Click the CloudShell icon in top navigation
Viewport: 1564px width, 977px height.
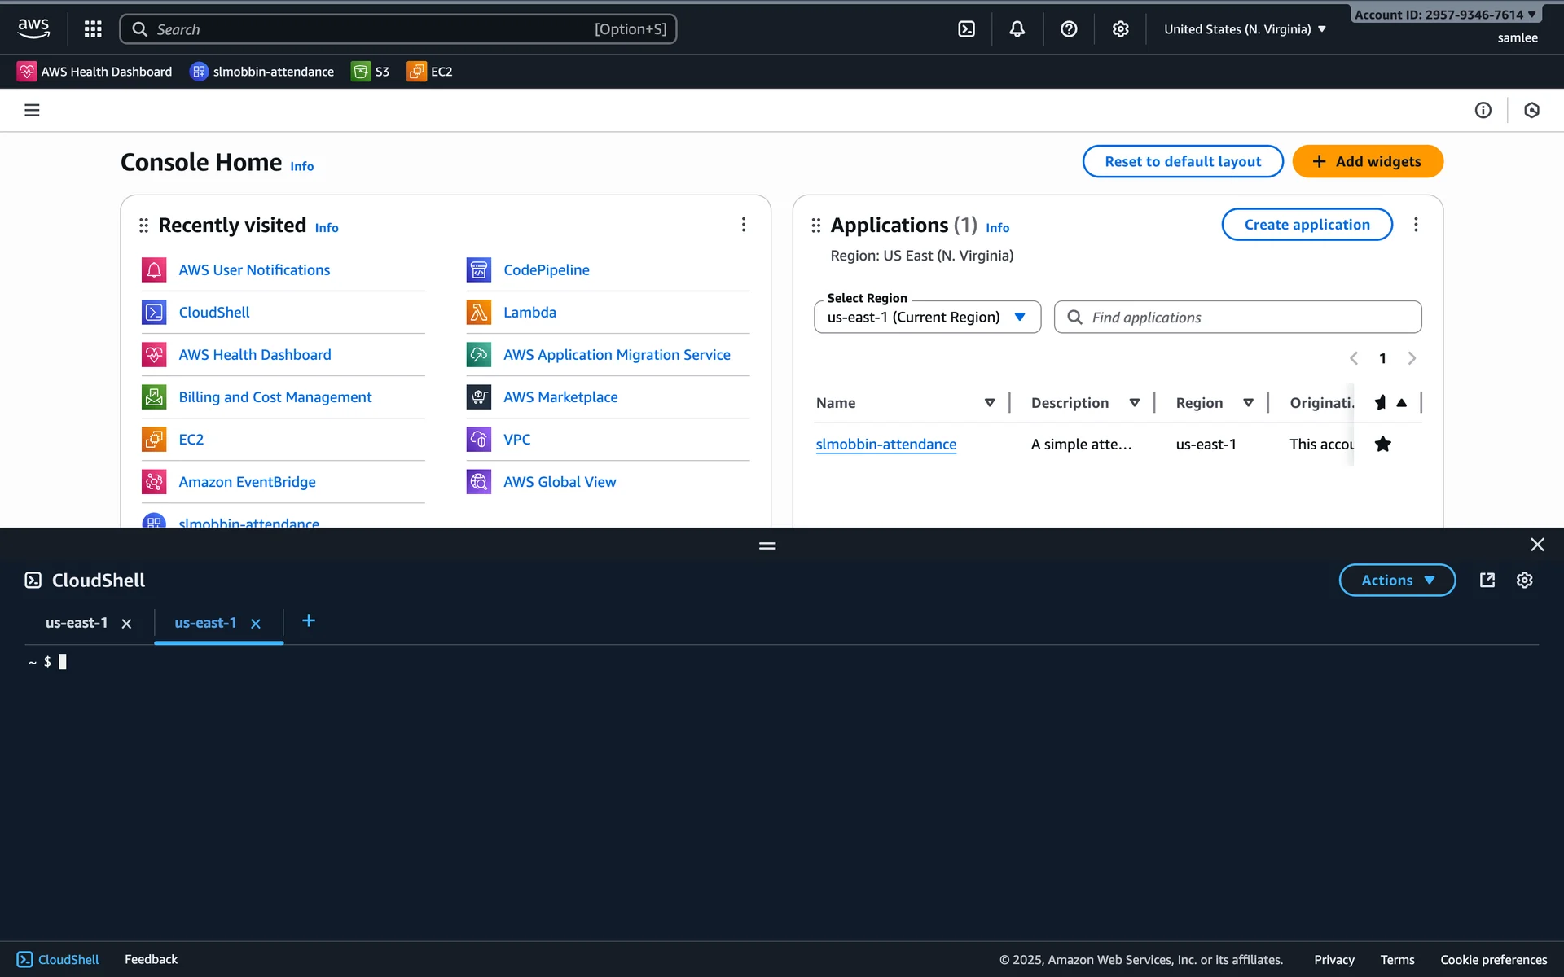click(966, 29)
